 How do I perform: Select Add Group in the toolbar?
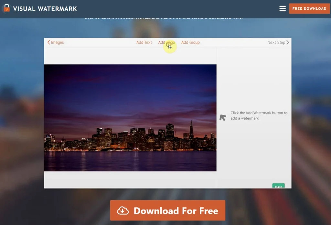[190, 43]
